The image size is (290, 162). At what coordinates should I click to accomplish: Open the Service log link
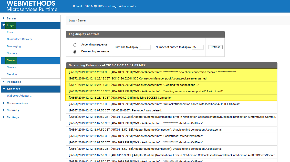pyautogui.click(x=12, y=67)
